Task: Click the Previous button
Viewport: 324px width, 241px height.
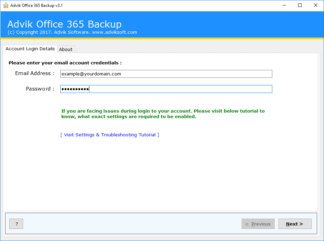Action: 258,224
